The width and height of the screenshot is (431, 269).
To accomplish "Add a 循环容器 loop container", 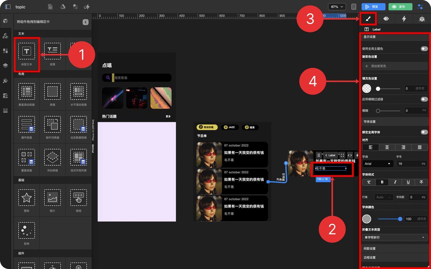I will pyautogui.click(x=27, y=127).
